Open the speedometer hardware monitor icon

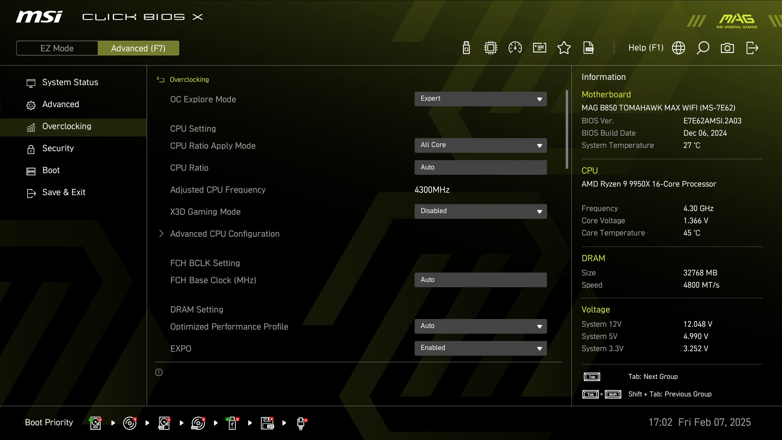(515, 48)
